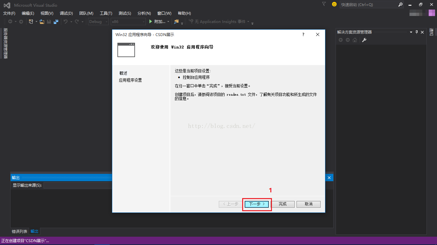The width and height of the screenshot is (437, 245).
Task: Switch to the 输出 bottom tab
Action: pyautogui.click(x=35, y=231)
